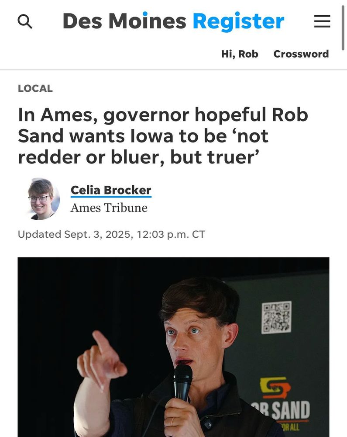Click Celia Brocker's circular author photo
This screenshot has width=347, height=437.
click(43, 199)
